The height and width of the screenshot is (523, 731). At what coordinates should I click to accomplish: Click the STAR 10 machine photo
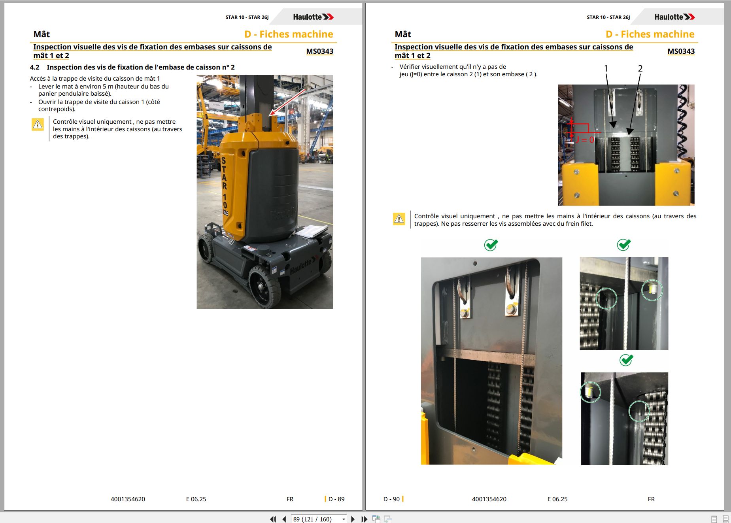(x=265, y=192)
